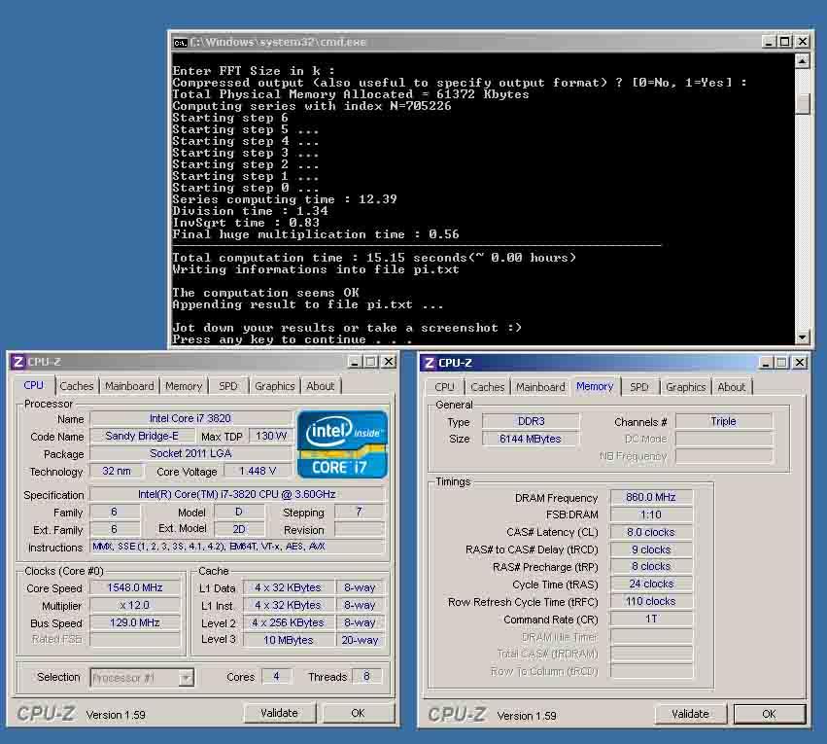The width and height of the screenshot is (827, 744).
Task: Click the cmd.exe icon in the title bar
Action: [181, 42]
